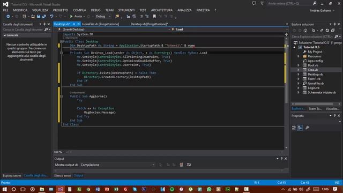Click WhatsApp icon in taskbar
Screen dimensions: 343x193
pyautogui.click(x=209, y=189)
